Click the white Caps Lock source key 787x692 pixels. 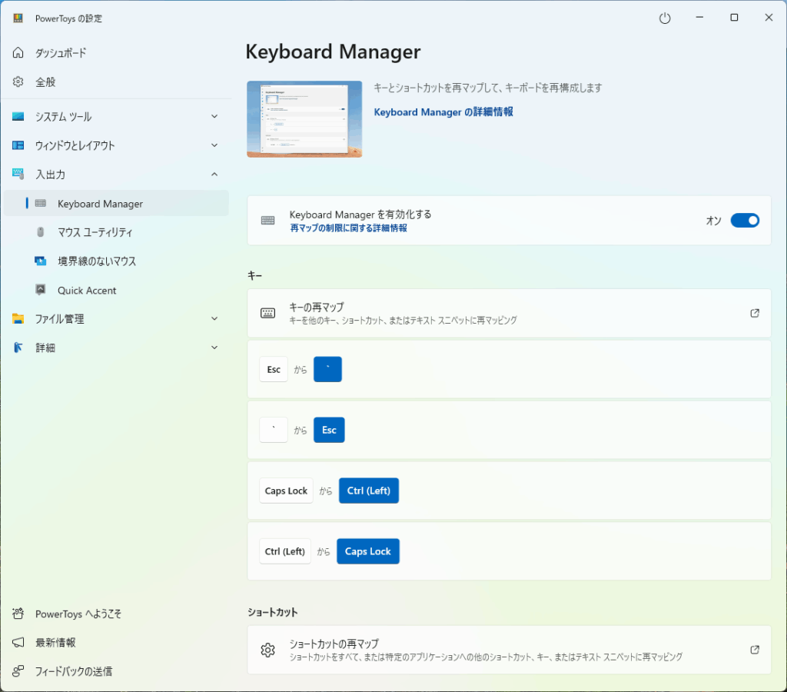pyautogui.click(x=286, y=491)
